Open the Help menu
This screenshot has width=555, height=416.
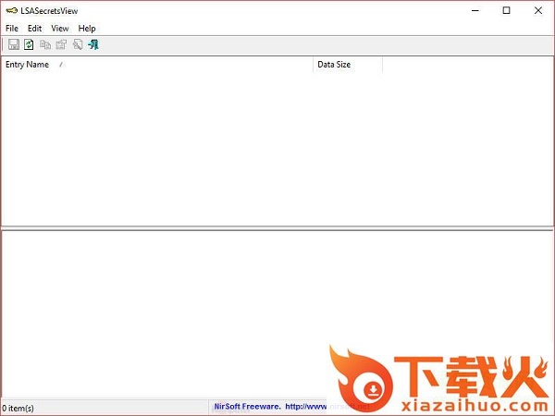[x=87, y=29]
